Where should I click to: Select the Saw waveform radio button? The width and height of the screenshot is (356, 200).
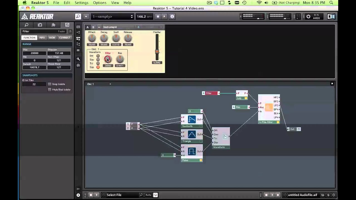98,60
